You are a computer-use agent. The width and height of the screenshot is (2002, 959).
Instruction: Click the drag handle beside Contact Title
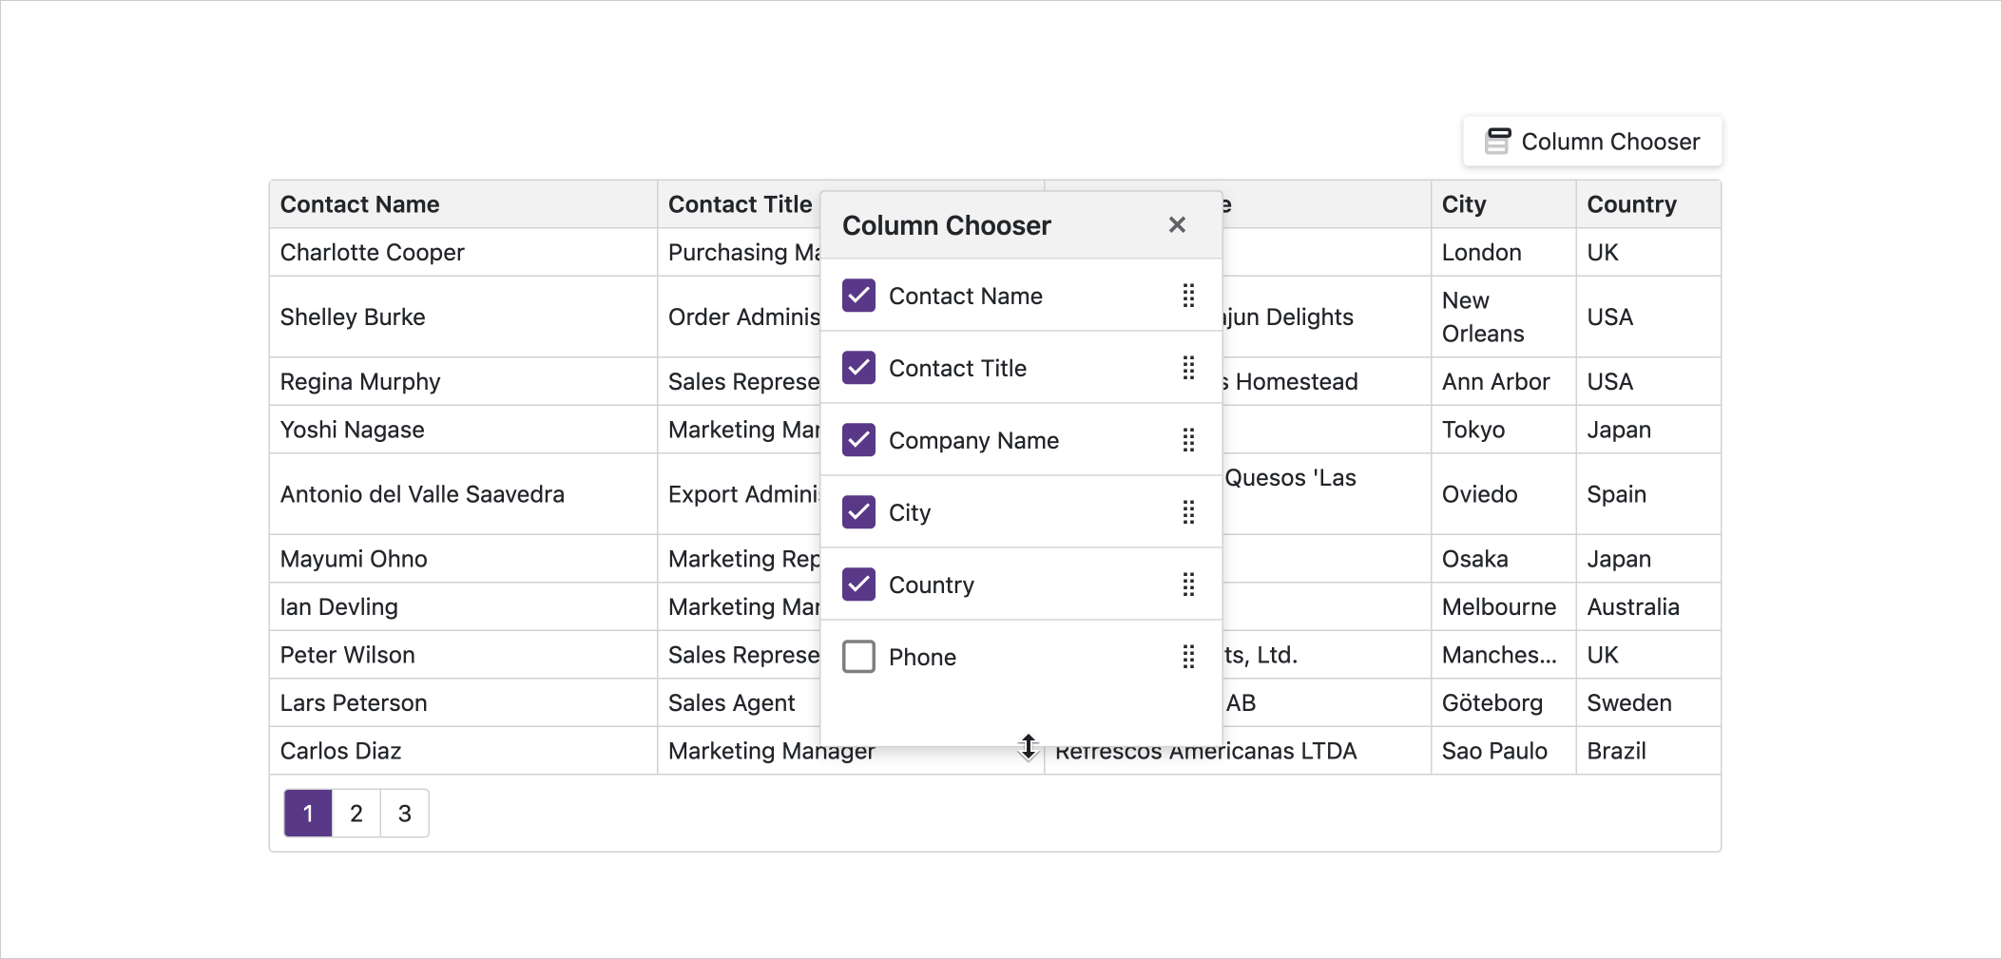click(1188, 368)
